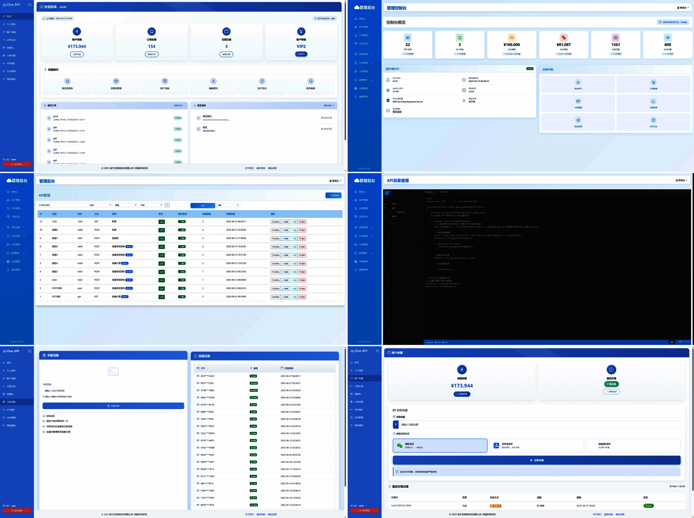Viewport: 694px width, 518px height.
Task: Select 微信支付 as the payment method
Action: coord(440,446)
